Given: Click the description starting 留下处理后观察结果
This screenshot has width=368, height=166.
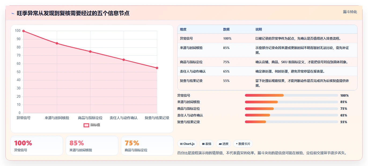Looking at the screenshot, I should click(302, 83).
